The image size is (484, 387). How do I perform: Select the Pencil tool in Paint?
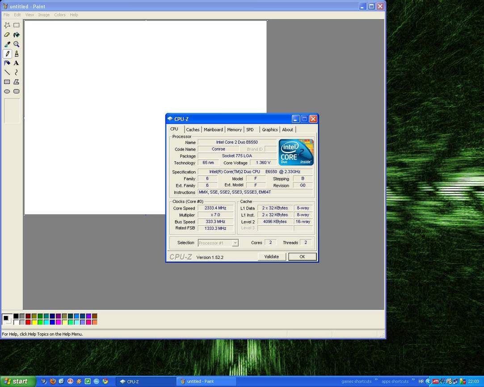[7, 54]
